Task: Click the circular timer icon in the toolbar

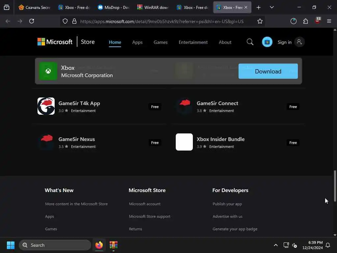Action: [293, 21]
